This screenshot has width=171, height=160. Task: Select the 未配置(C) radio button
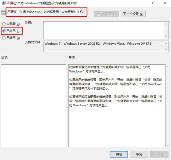point(11,24)
